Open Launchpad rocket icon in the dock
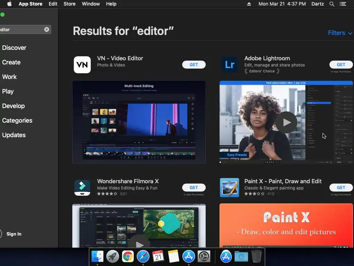The width and height of the screenshot is (354, 266). [112, 257]
